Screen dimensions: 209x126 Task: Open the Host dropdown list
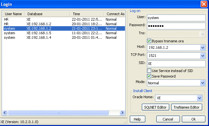point(203,47)
